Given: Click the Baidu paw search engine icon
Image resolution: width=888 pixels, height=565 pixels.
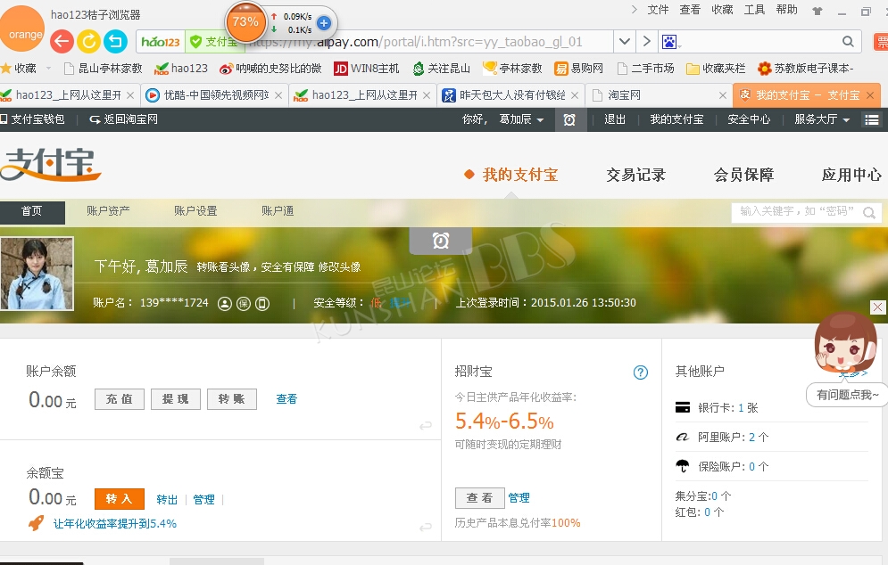Looking at the screenshot, I should (669, 42).
